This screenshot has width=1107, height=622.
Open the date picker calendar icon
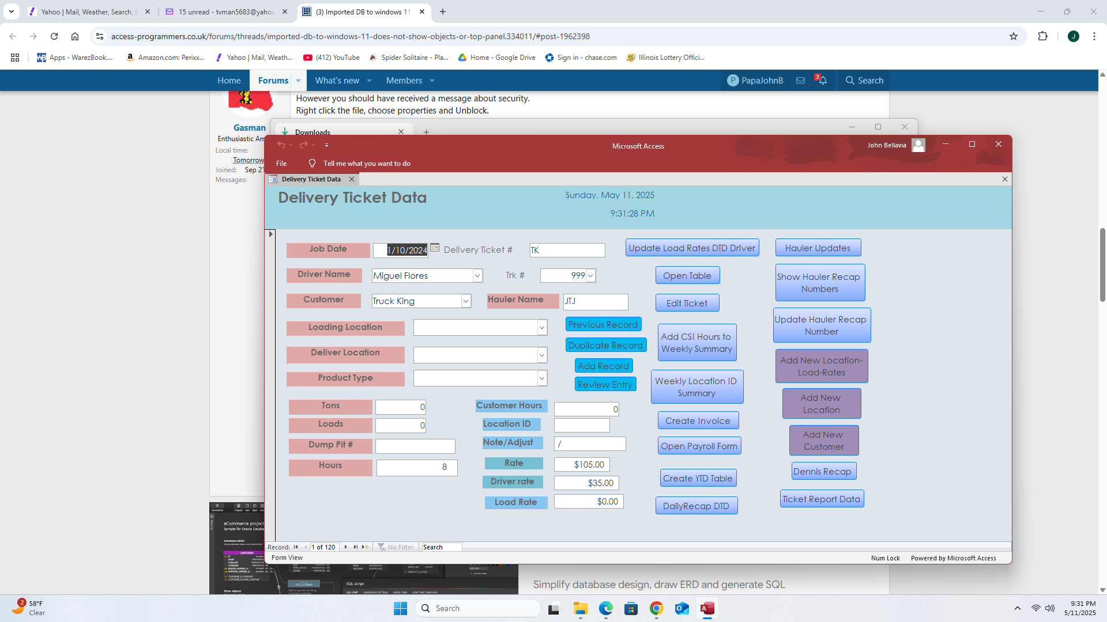pyautogui.click(x=435, y=248)
